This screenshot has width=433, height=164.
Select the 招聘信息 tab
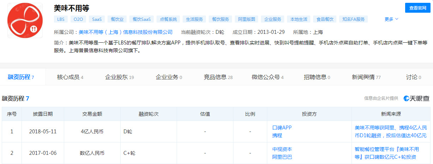point(317,77)
